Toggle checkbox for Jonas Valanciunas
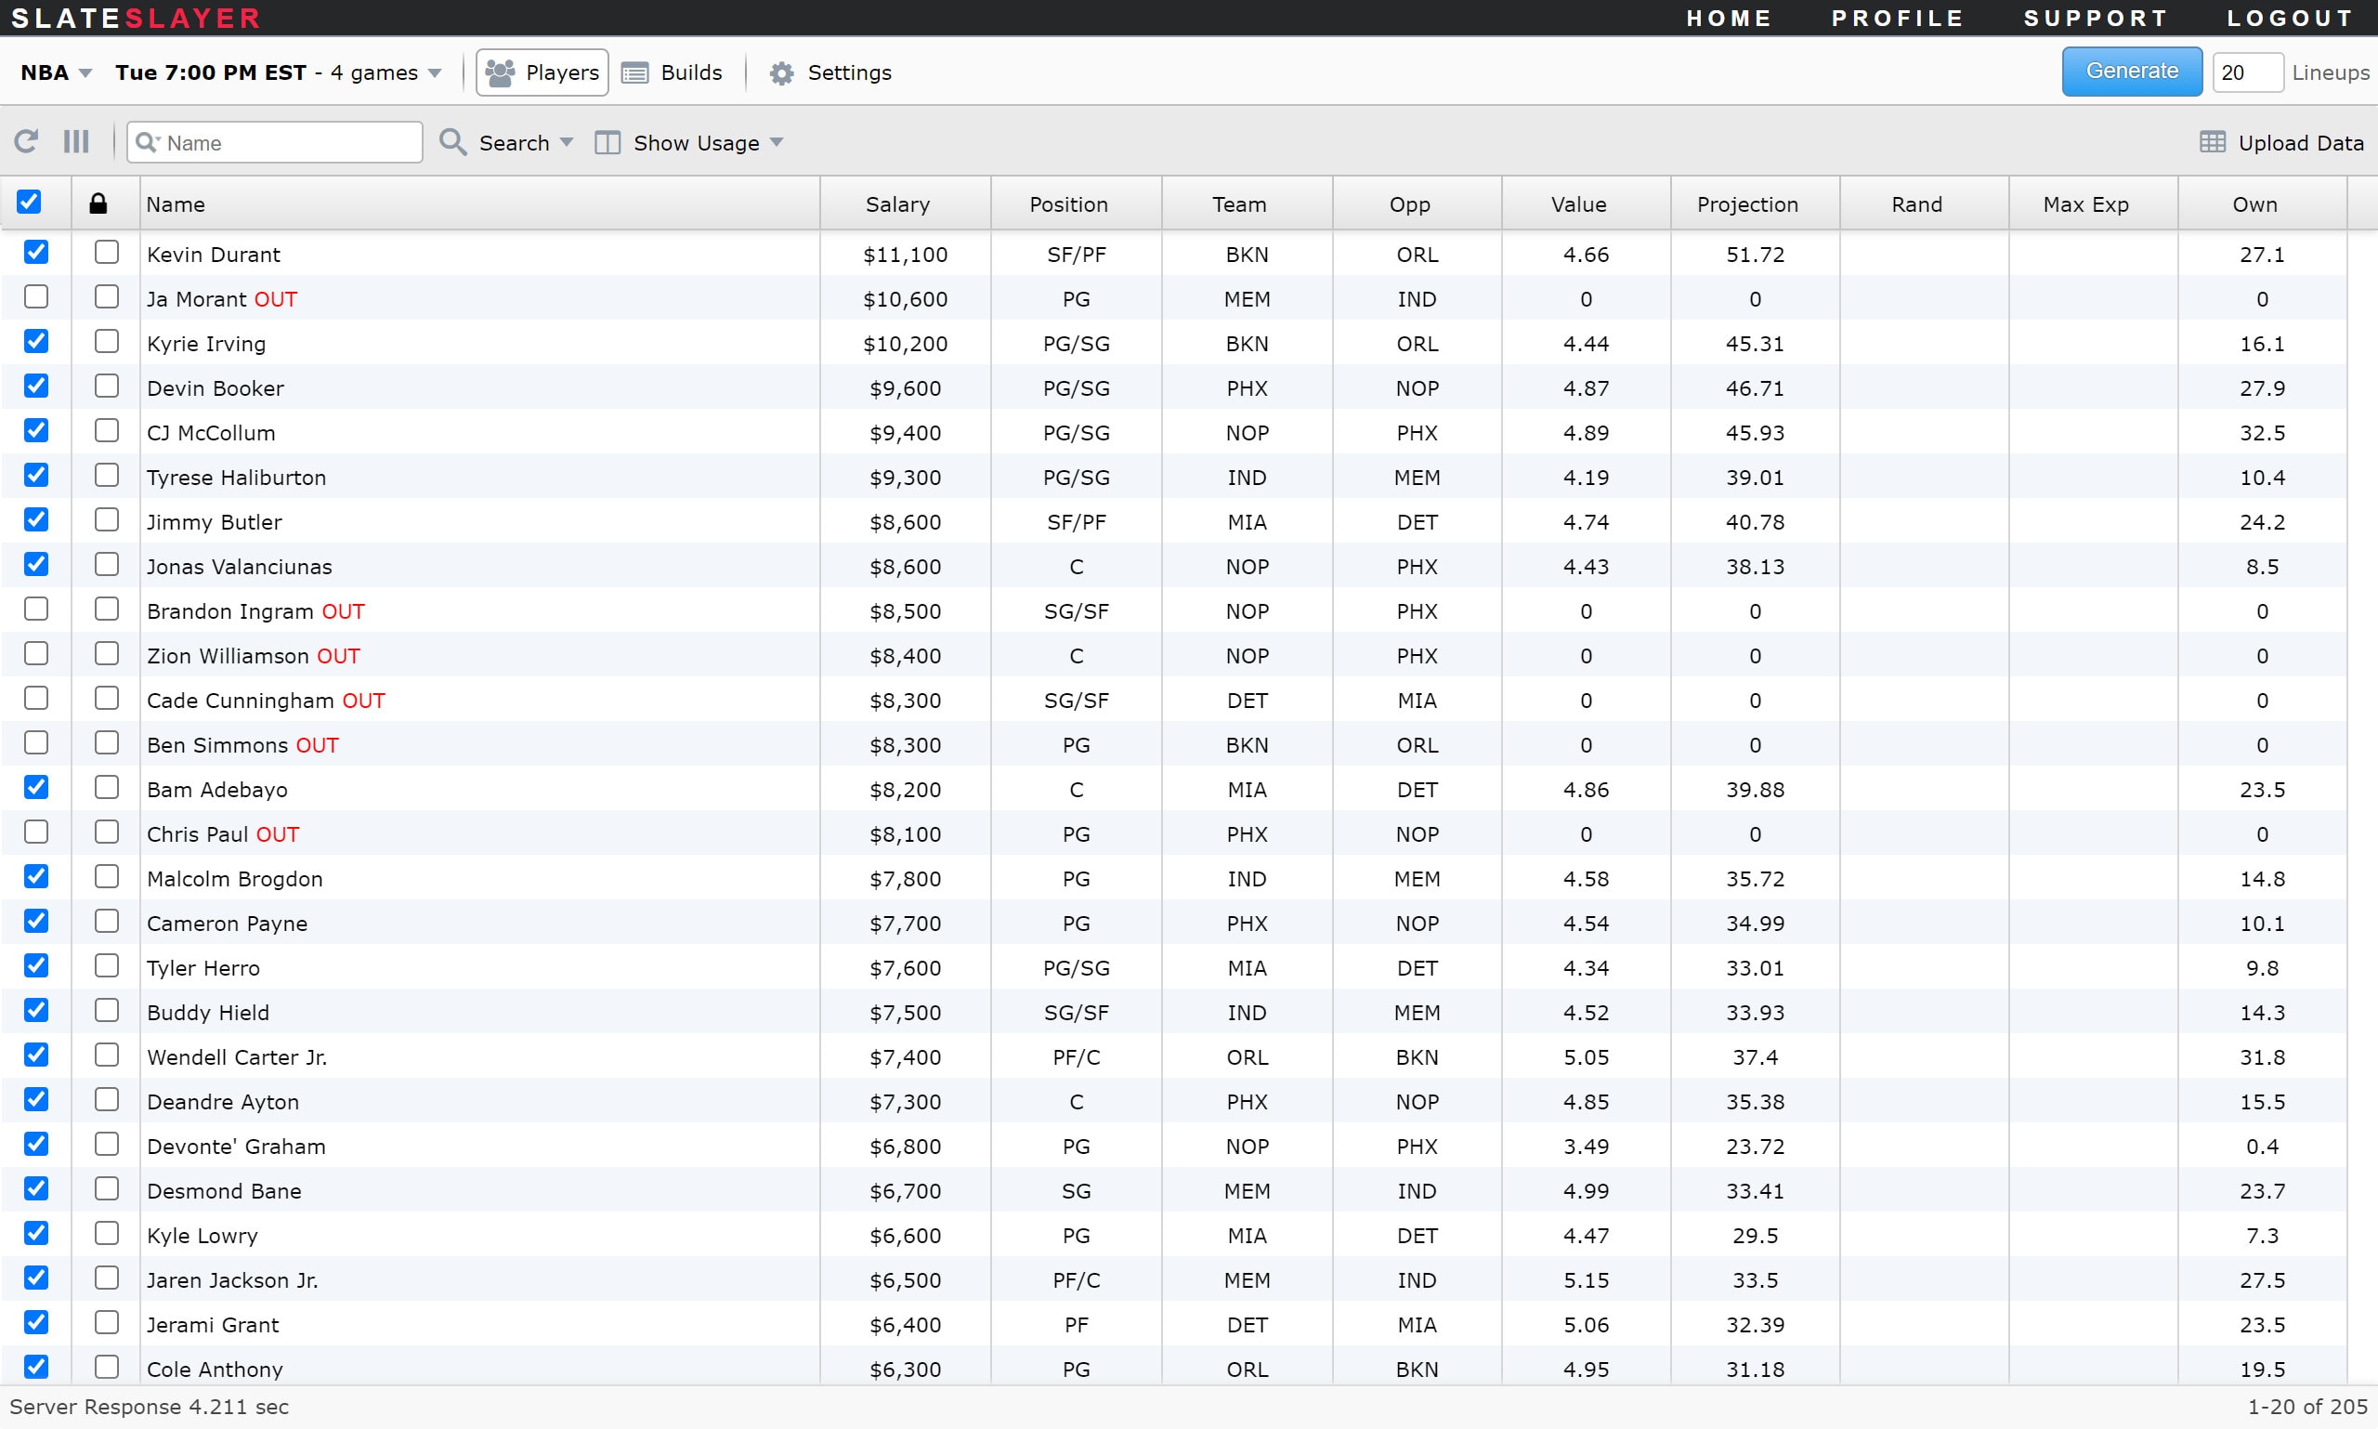This screenshot has height=1429, width=2378. 35,566
